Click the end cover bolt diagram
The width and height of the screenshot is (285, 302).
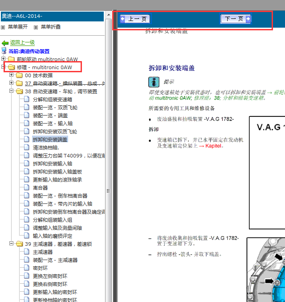pyautogui.click(x=266, y=269)
